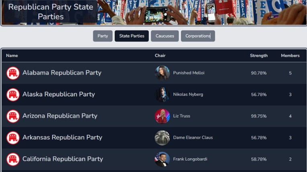Visit California Republican Party page link
The height and width of the screenshot is (172, 307).
63,159
